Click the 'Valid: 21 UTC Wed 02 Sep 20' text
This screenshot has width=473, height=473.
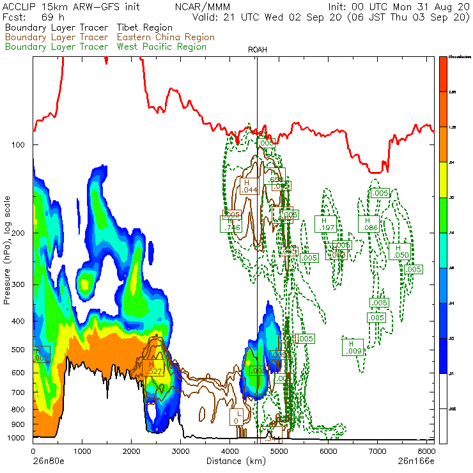[268, 17]
